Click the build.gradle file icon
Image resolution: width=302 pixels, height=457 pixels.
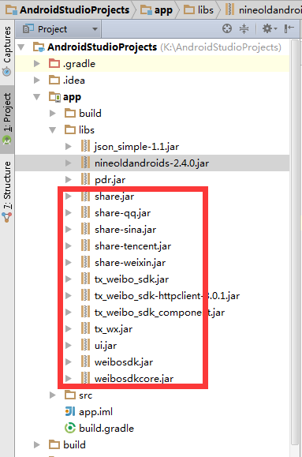pos(70,428)
